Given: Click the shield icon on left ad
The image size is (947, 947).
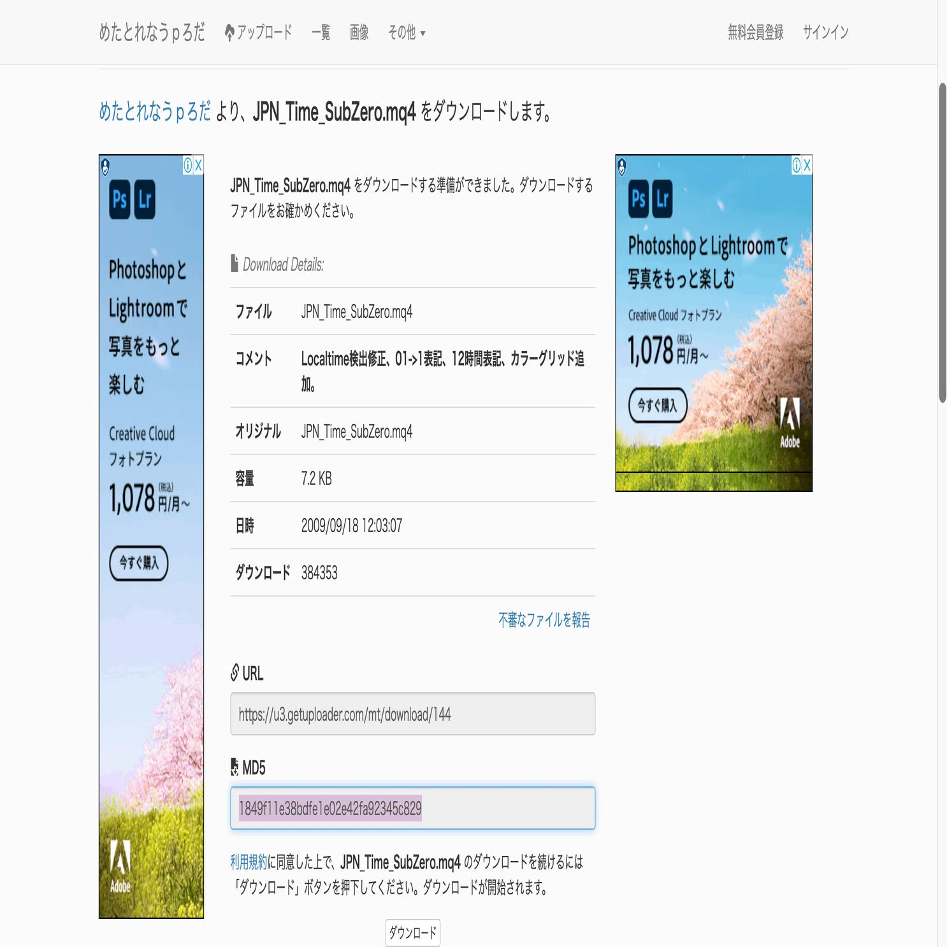Looking at the screenshot, I should coord(105,166).
